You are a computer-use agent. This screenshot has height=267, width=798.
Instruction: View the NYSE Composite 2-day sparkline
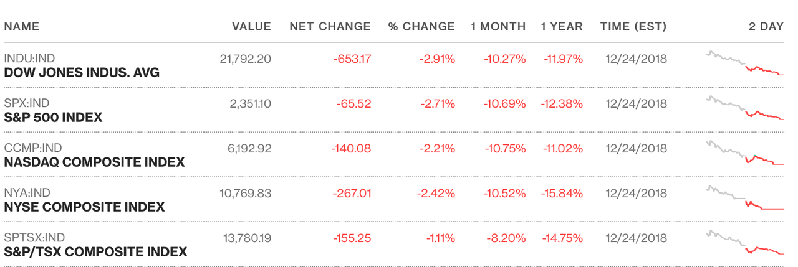point(746,198)
